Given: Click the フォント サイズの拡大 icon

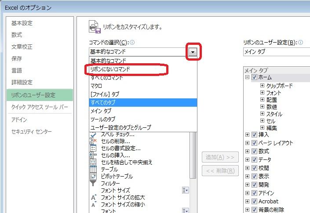Looking at the screenshot, I should pos(94,197).
